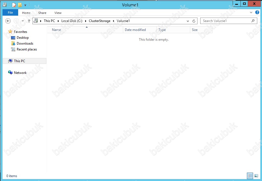Click the Back navigation arrow

pos(8,21)
